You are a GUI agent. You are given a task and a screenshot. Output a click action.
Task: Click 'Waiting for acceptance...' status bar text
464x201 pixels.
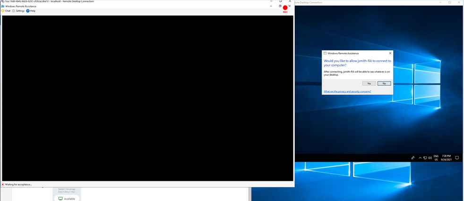click(18, 185)
